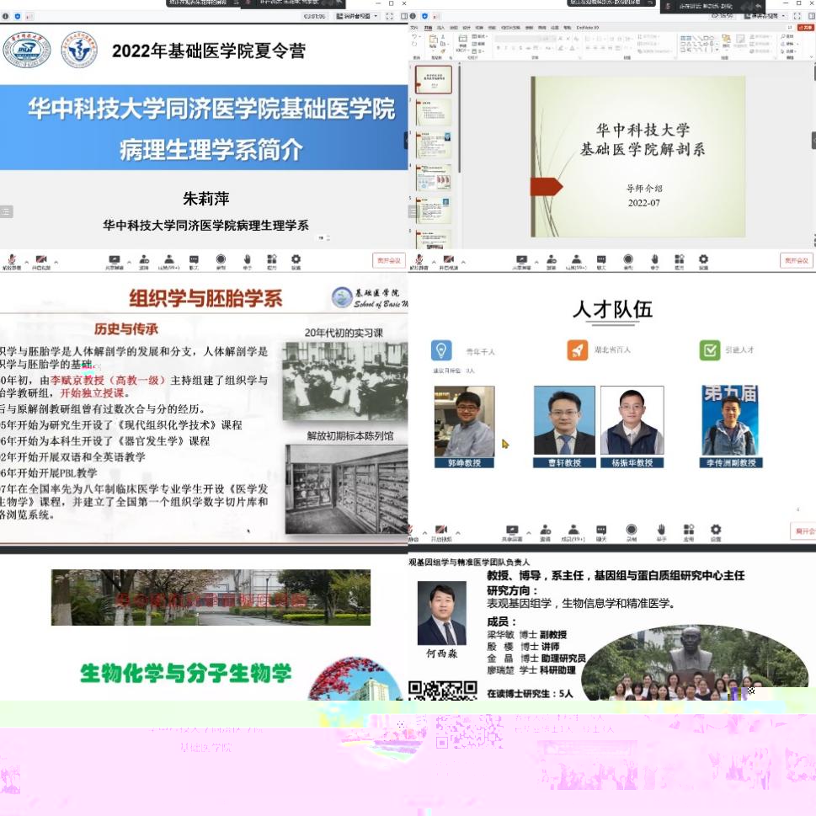
Task: Open members list in anatomy meeting window
Action: (576, 262)
